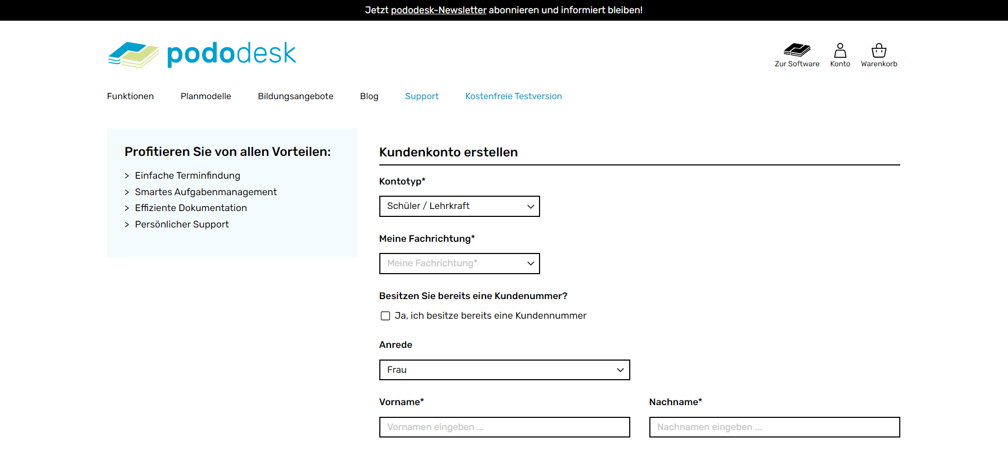Open the Planmodelle menu item
The height and width of the screenshot is (455, 1008).
tap(206, 96)
